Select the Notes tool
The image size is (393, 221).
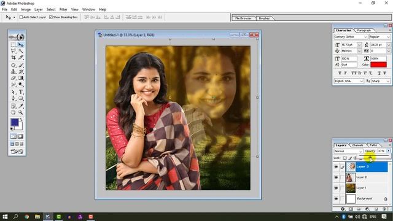(14, 106)
